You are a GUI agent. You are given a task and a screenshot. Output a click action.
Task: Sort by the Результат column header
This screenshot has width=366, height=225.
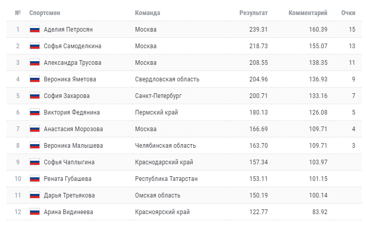click(x=254, y=13)
